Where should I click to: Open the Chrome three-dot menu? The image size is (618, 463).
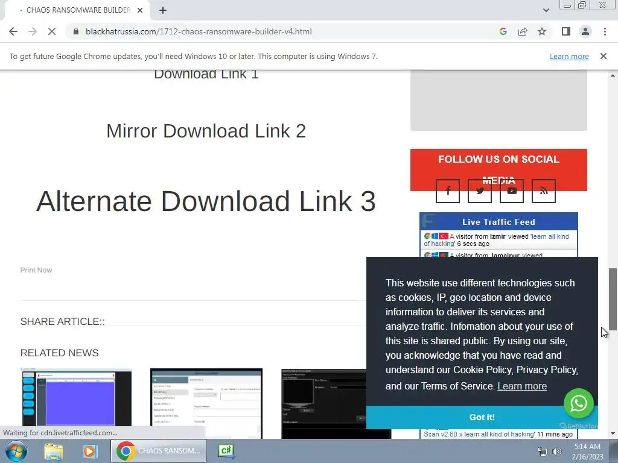[605, 31]
